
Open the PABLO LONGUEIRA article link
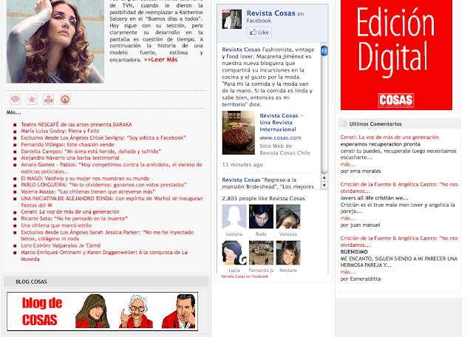pos(103,185)
